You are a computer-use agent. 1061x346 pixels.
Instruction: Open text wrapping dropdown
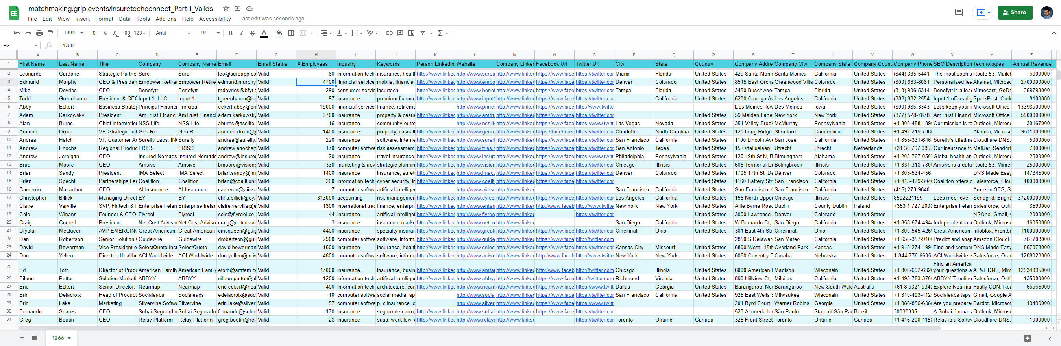click(357, 33)
